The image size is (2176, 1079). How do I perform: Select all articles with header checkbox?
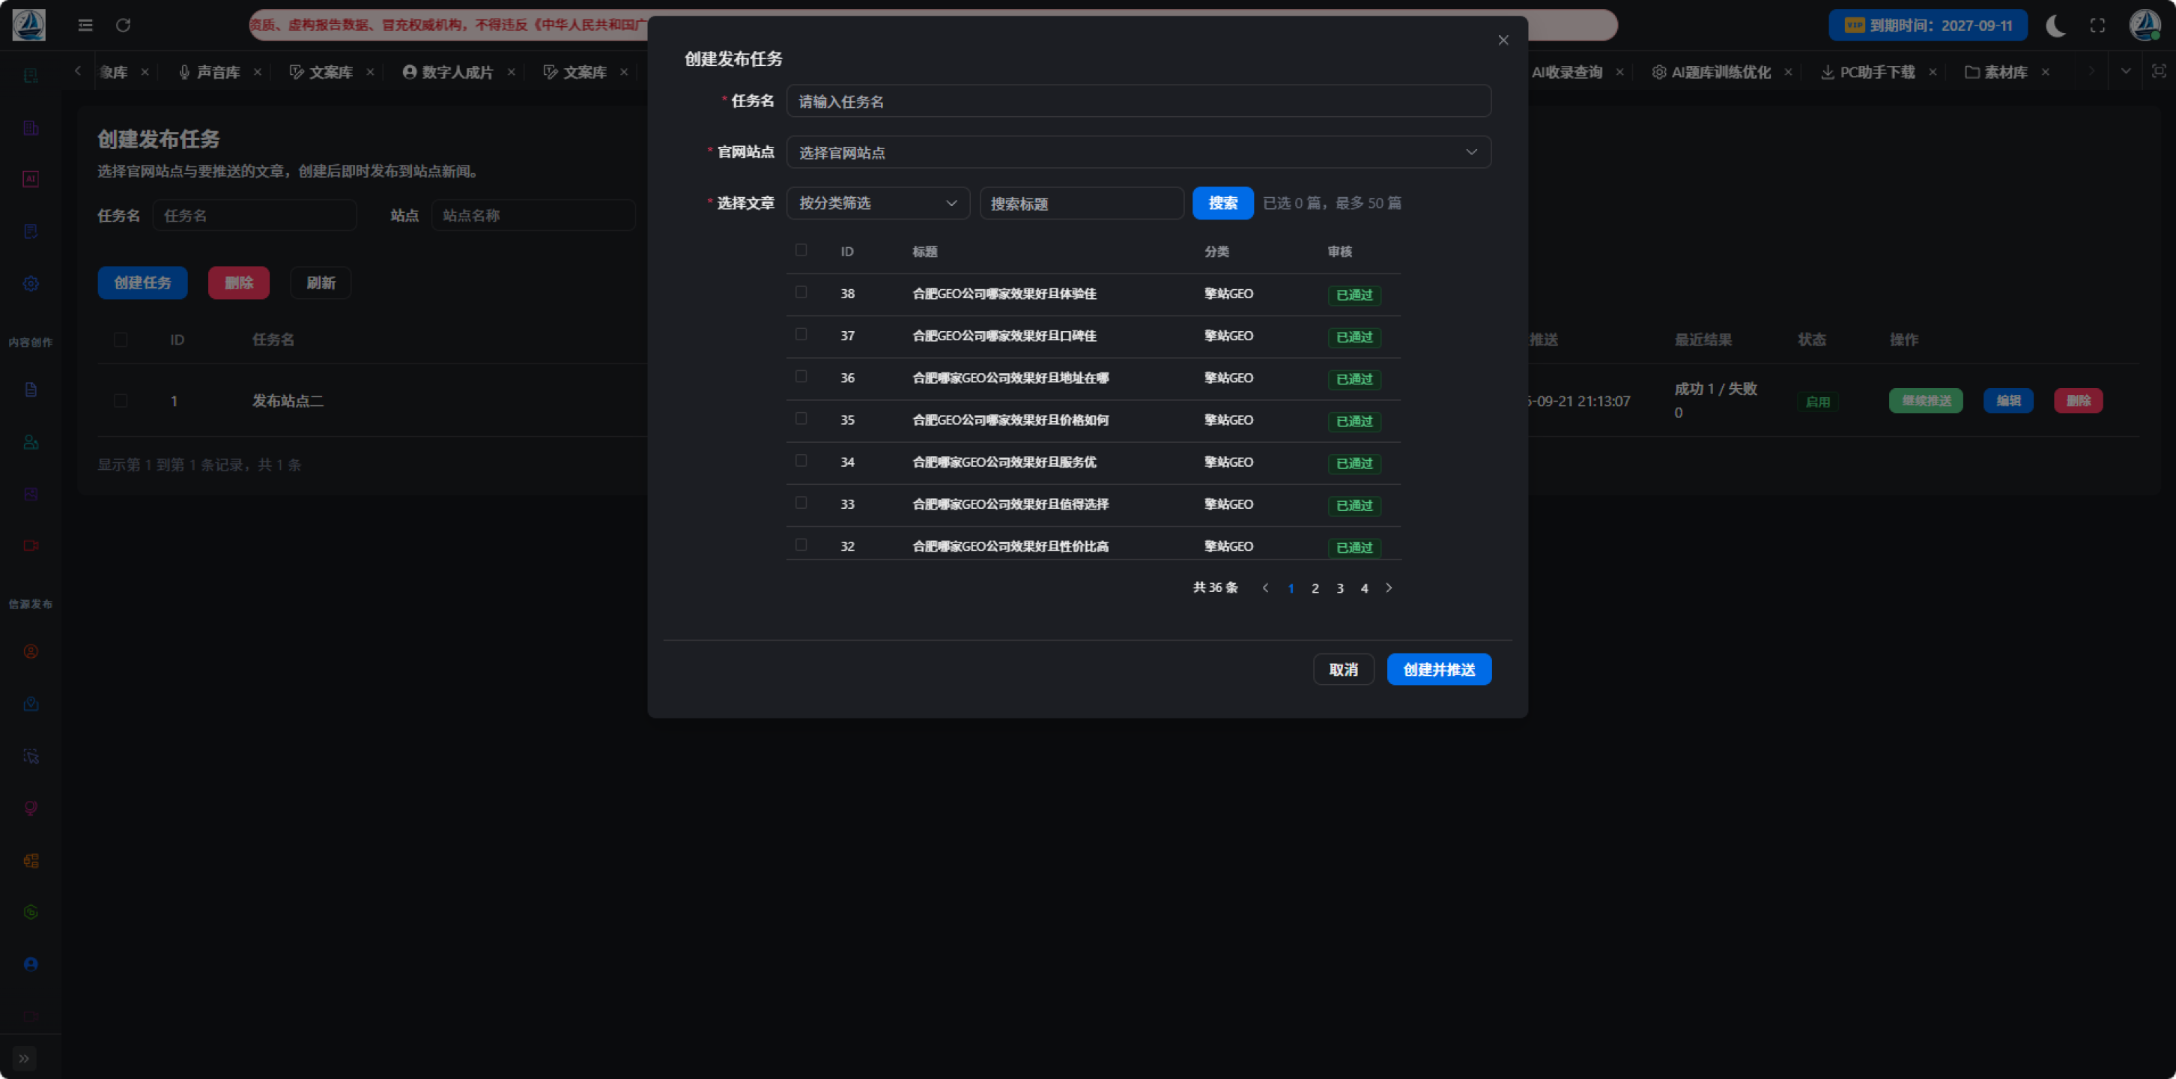point(801,250)
